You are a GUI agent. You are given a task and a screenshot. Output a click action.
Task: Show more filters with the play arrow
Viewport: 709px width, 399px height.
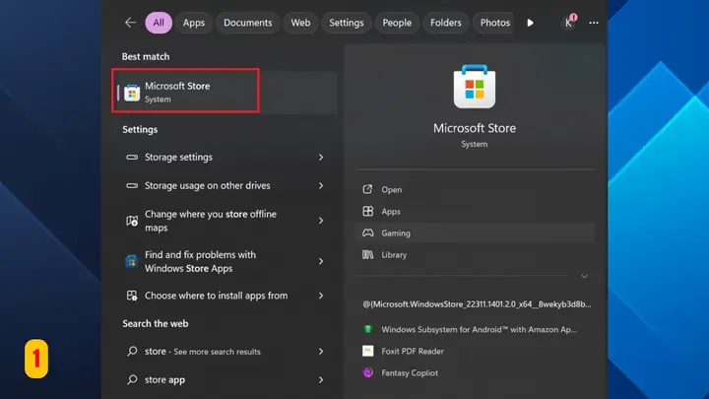coord(530,23)
